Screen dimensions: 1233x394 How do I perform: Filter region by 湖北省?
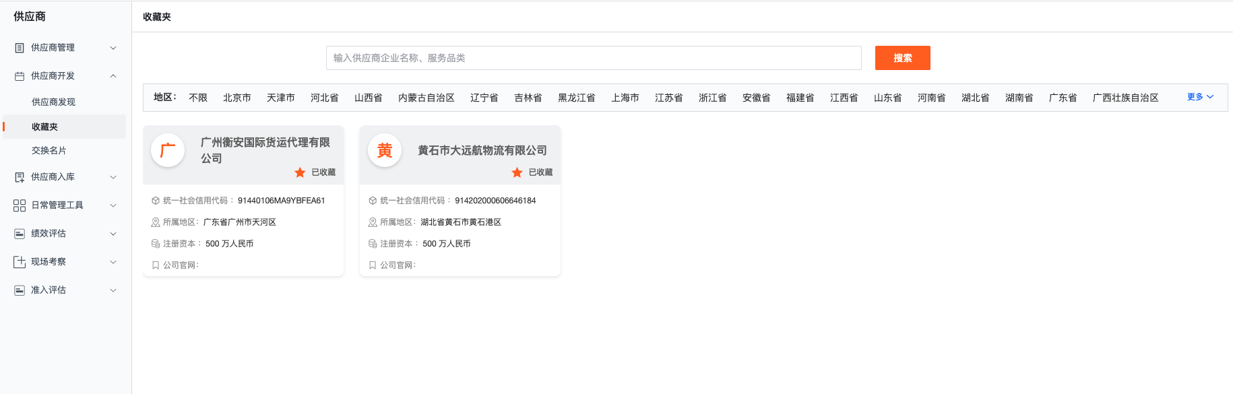tap(976, 98)
